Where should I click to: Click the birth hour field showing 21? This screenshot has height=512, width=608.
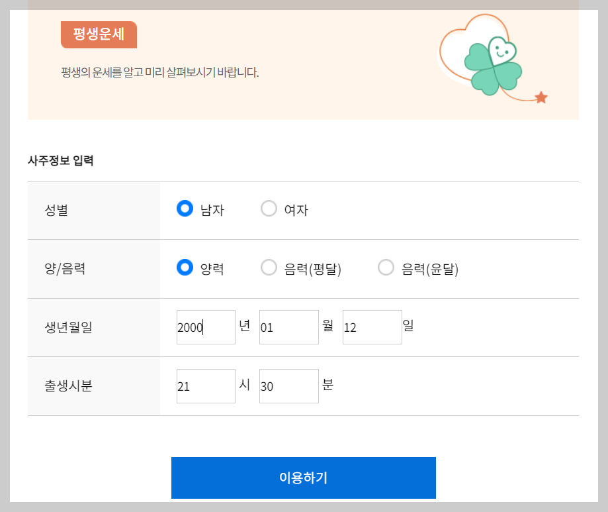coord(205,385)
